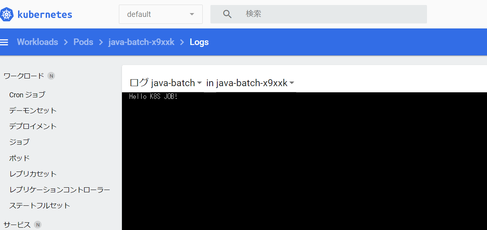Screen dimensions: 487x230
Task: Select Cron ジョブ in sidebar
Action: click(27, 95)
